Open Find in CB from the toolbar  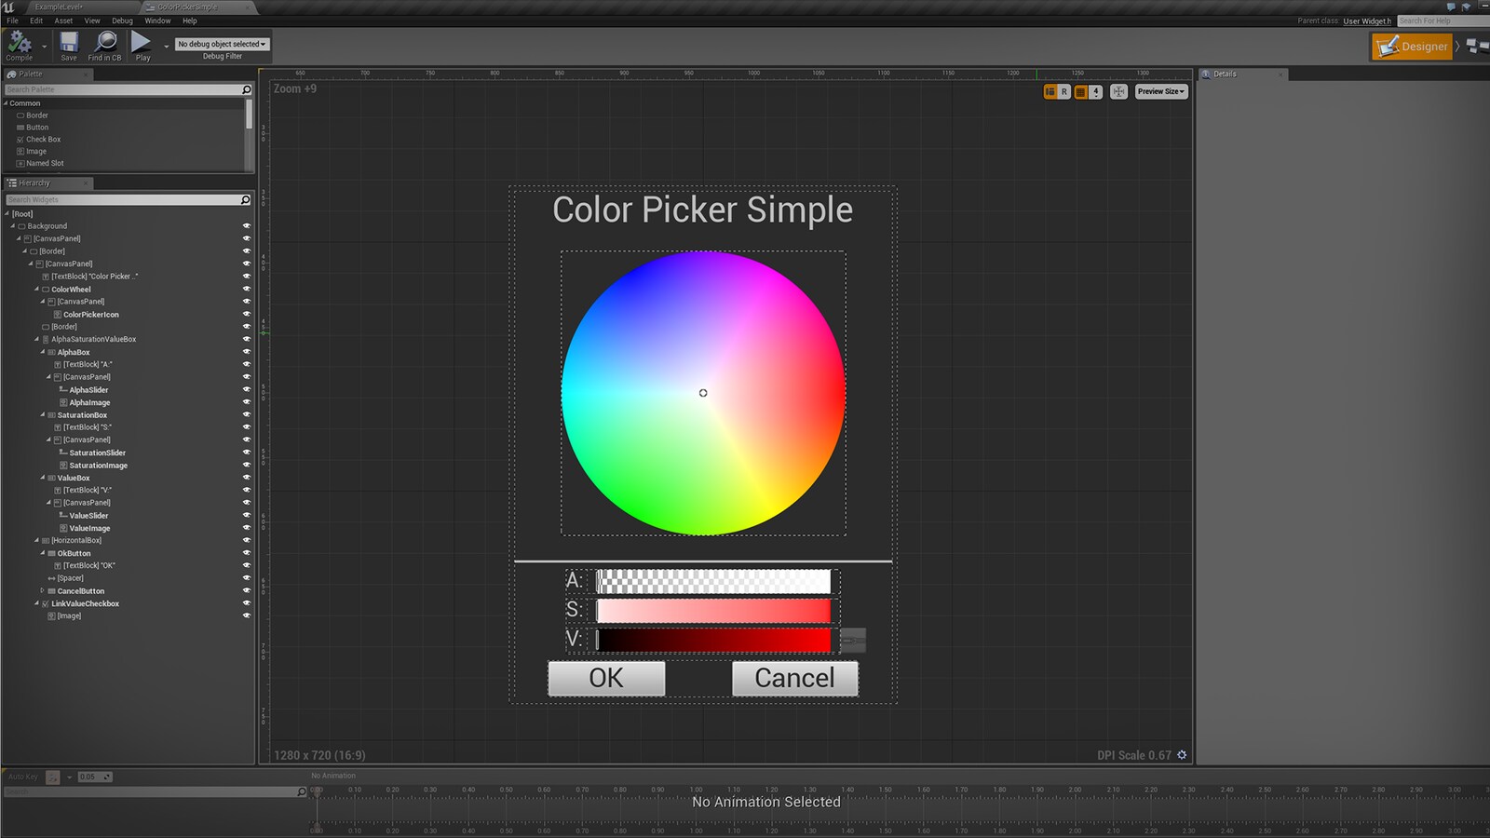(x=104, y=42)
